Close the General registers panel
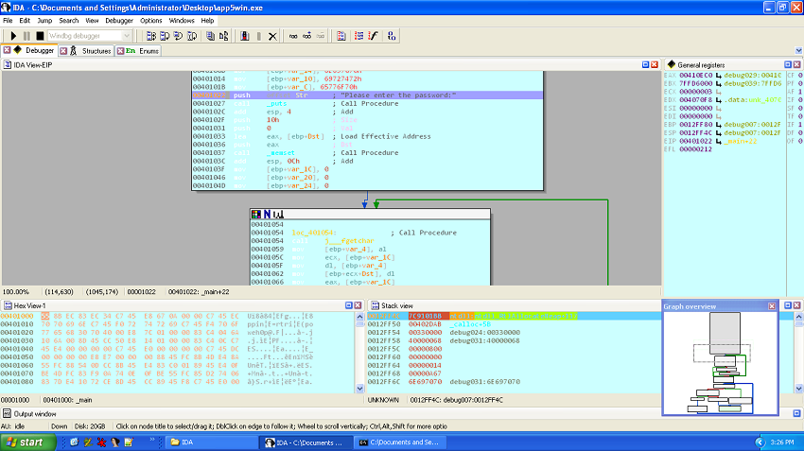Screen dimensions: 804x451 pyautogui.click(x=796, y=64)
